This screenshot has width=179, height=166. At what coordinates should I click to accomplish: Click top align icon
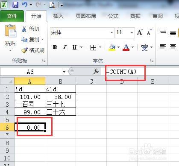(163, 32)
